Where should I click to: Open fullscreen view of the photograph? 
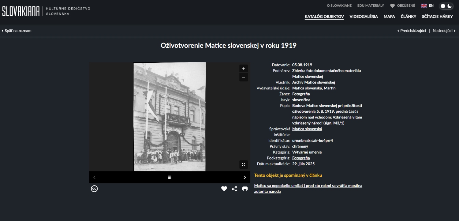click(x=244, y=165)
